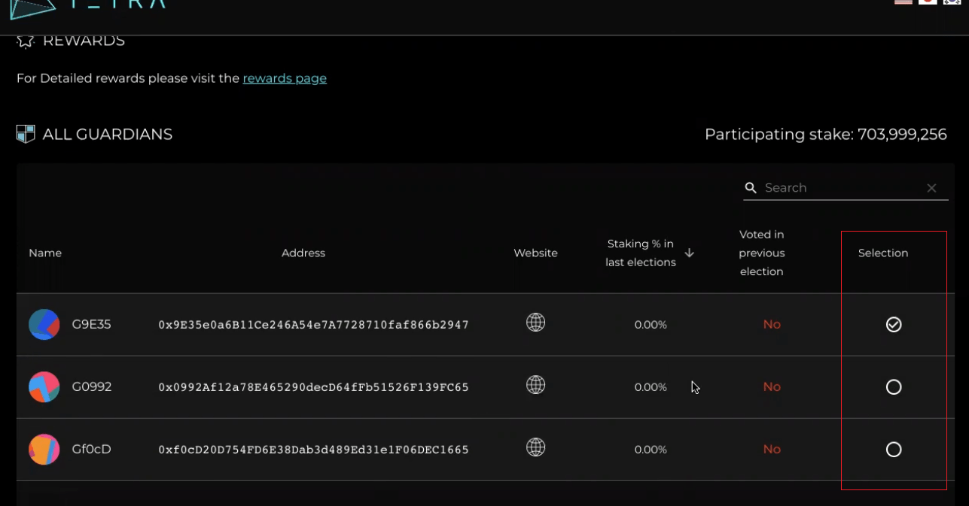Click address starting 0x0992Af12
The image size is (969, 506).
(313, 387)
